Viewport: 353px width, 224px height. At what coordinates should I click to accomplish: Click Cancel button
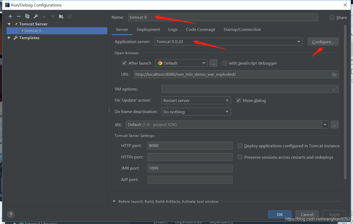click(x=307, y=214)
